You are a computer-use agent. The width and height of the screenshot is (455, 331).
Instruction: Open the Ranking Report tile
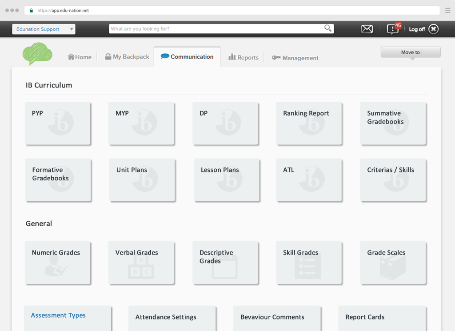309,123
